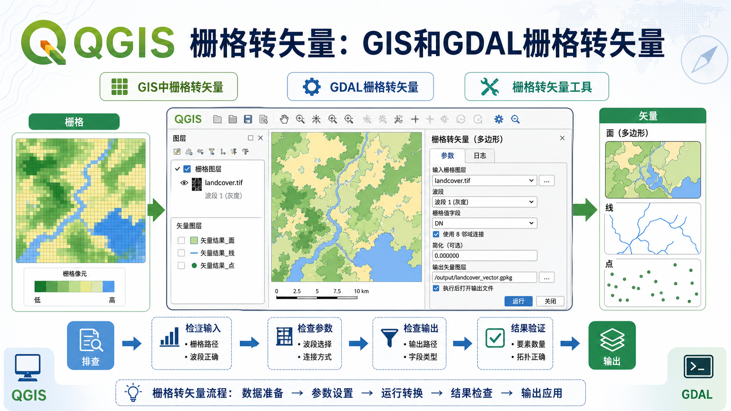Click the 线 river lines preview thumbnail

pyautogui.click(x=653, y=229)
